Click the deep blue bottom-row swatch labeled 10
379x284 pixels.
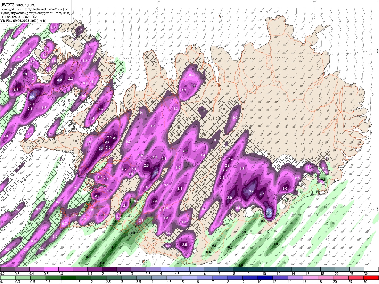[x=265, y=277]
